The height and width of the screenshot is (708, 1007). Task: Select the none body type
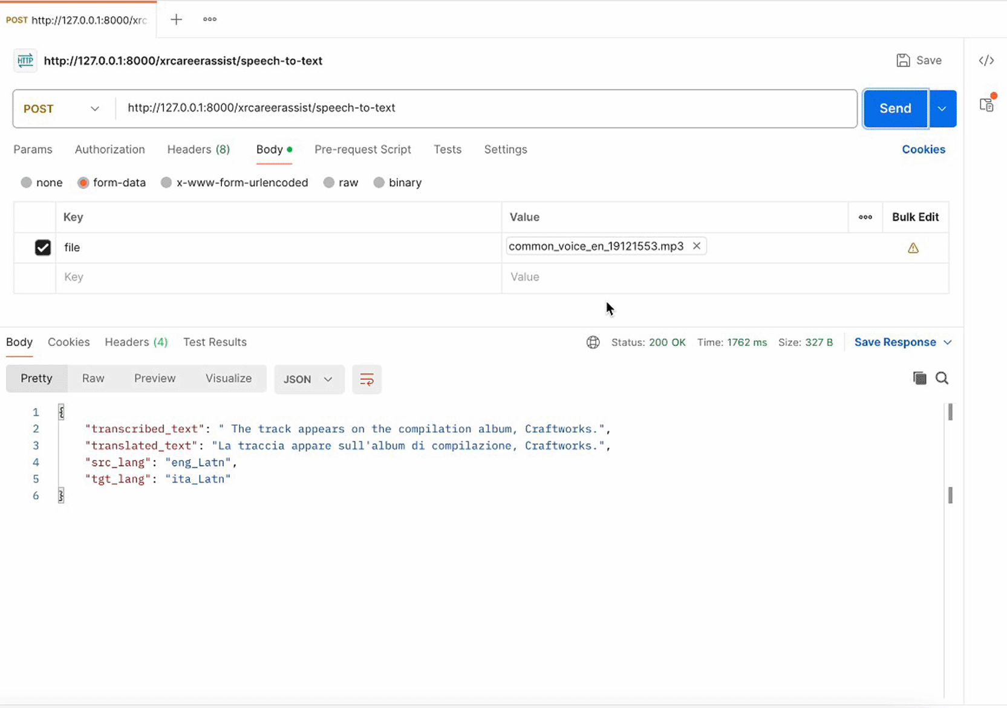(26, 183)
